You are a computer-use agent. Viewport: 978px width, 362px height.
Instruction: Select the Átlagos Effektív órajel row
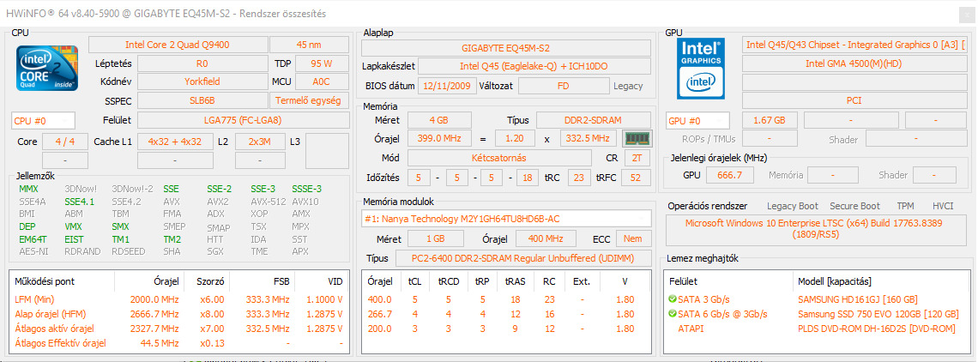(178, 342)
